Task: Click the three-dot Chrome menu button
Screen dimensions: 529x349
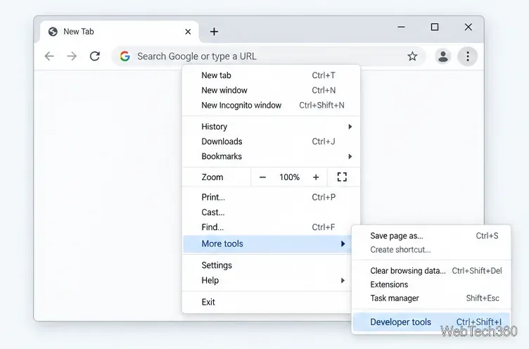Action: pos(468,56)
